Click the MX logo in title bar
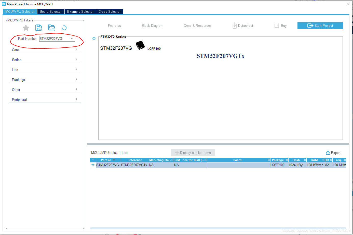 pyautogui.click(x=4, y=4)
